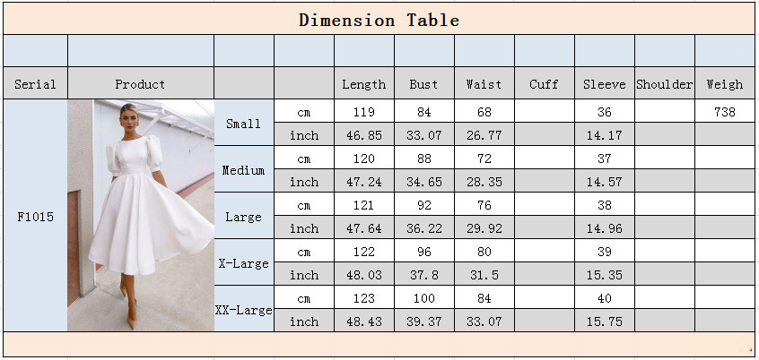This screenshot has height=360, width=759.
Task: Click the Sleeve header cell
Action: pos(605,83)
